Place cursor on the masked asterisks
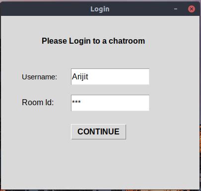Screen dimensions: 201x191 (76, 102)
